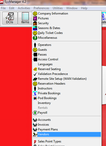Click the black icon beside Passes
The width and height of the screenshot is (106, 146).
coord(35,55)
